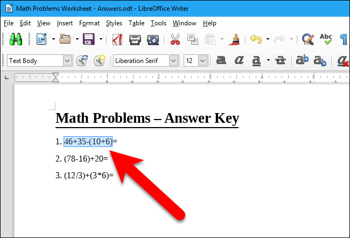Screen dimensions: 350x238
Task: Expand the Paste options arrow
Action: (x=222, y=39)
